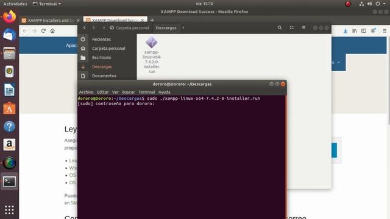Open Firefox from the Ubuntu dock
This screenshot has width=390, height=219.
coord(9,17)
